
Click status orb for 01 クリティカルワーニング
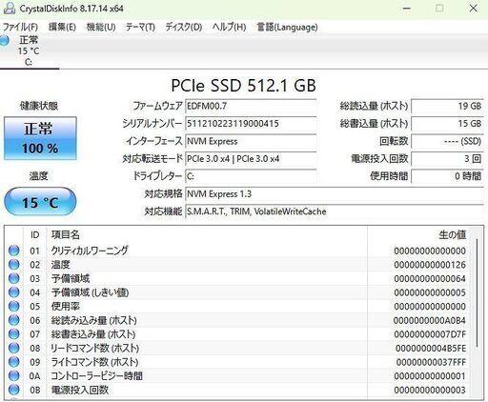(x=13, y=251)
